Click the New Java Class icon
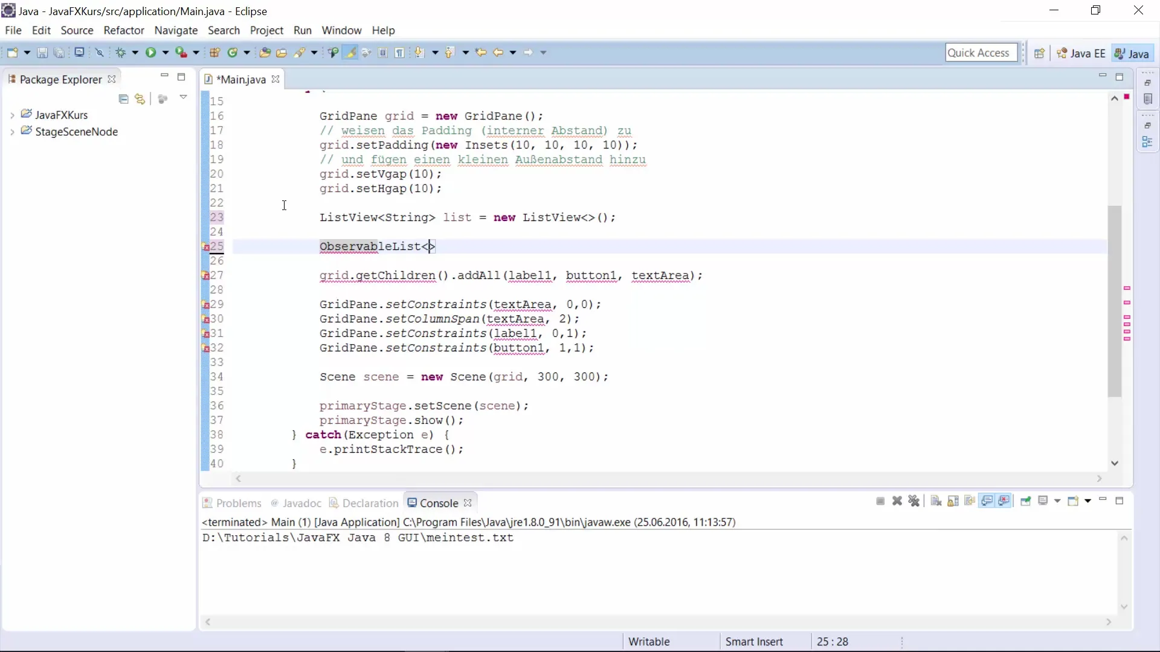 [233, 53]
